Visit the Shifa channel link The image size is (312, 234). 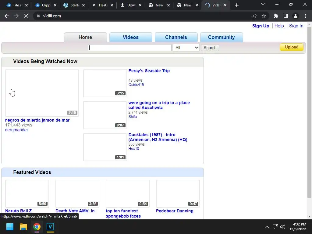(x=133, y=117)
